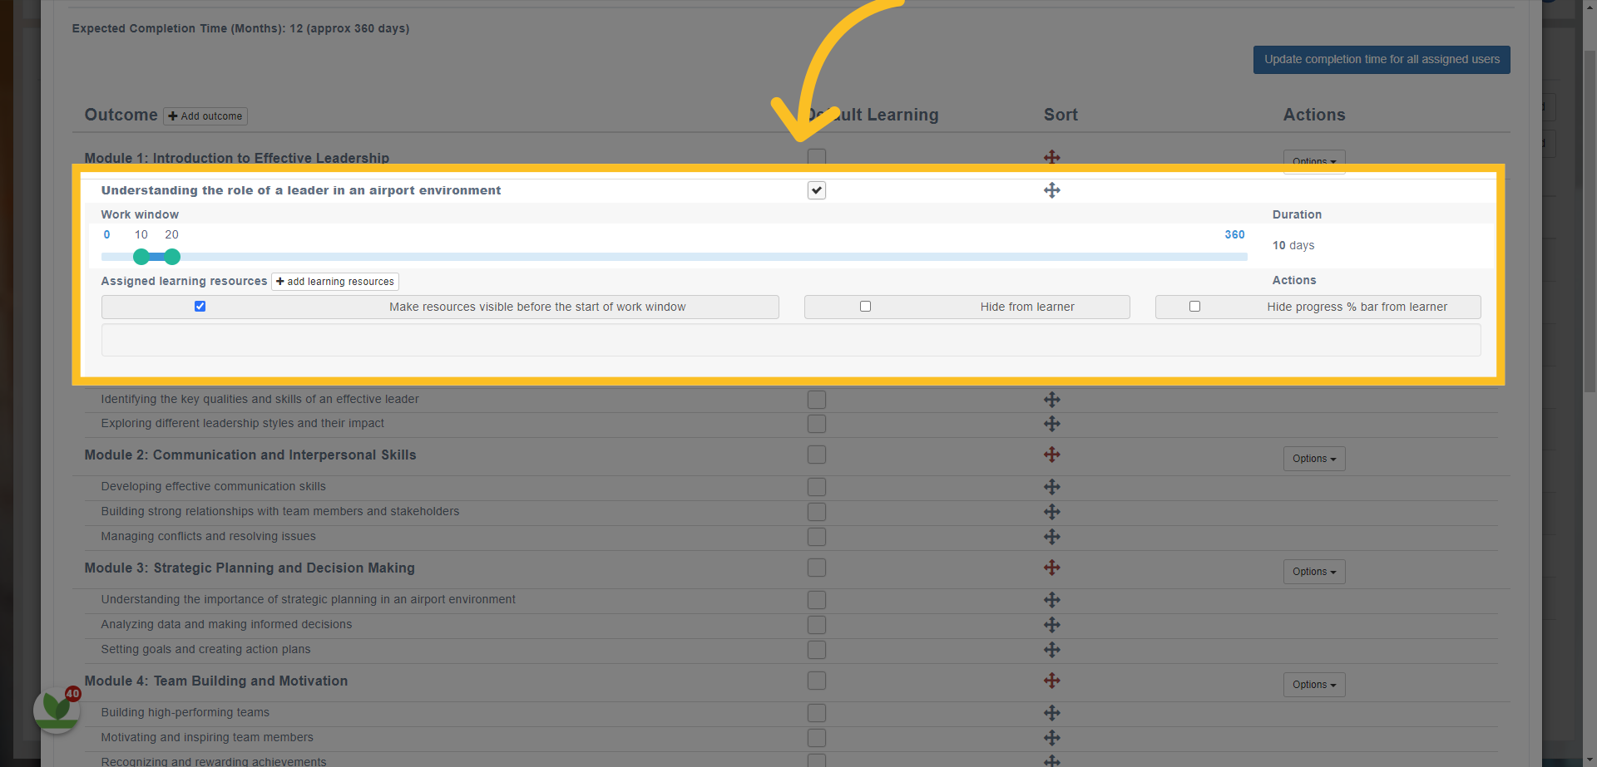Image resolution: width=1597 pixels, height=767 pixels.
Task: Check Hide from learner option
Action: coord(865,307)
